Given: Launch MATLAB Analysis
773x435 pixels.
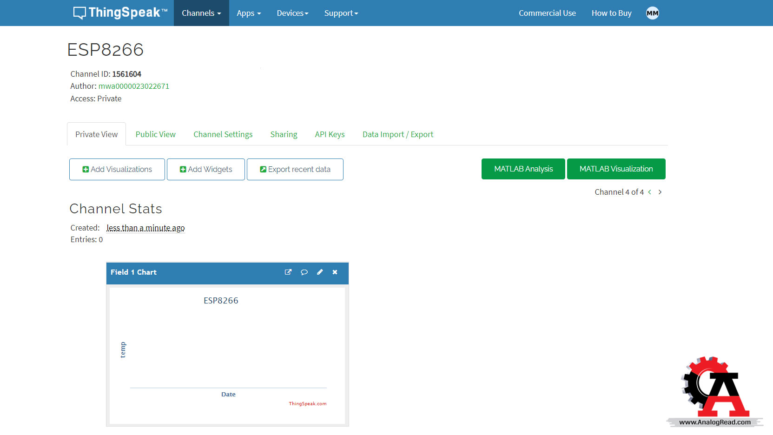Looking at the screenshot, I should [x=523, y=169].
